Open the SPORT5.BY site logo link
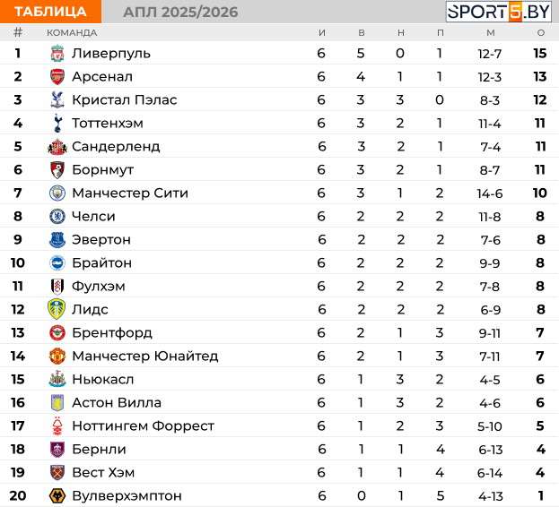This screenshot has height=507, width=559. pos(499,12)
